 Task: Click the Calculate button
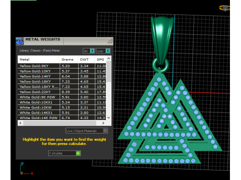click(x=64, y=153)
